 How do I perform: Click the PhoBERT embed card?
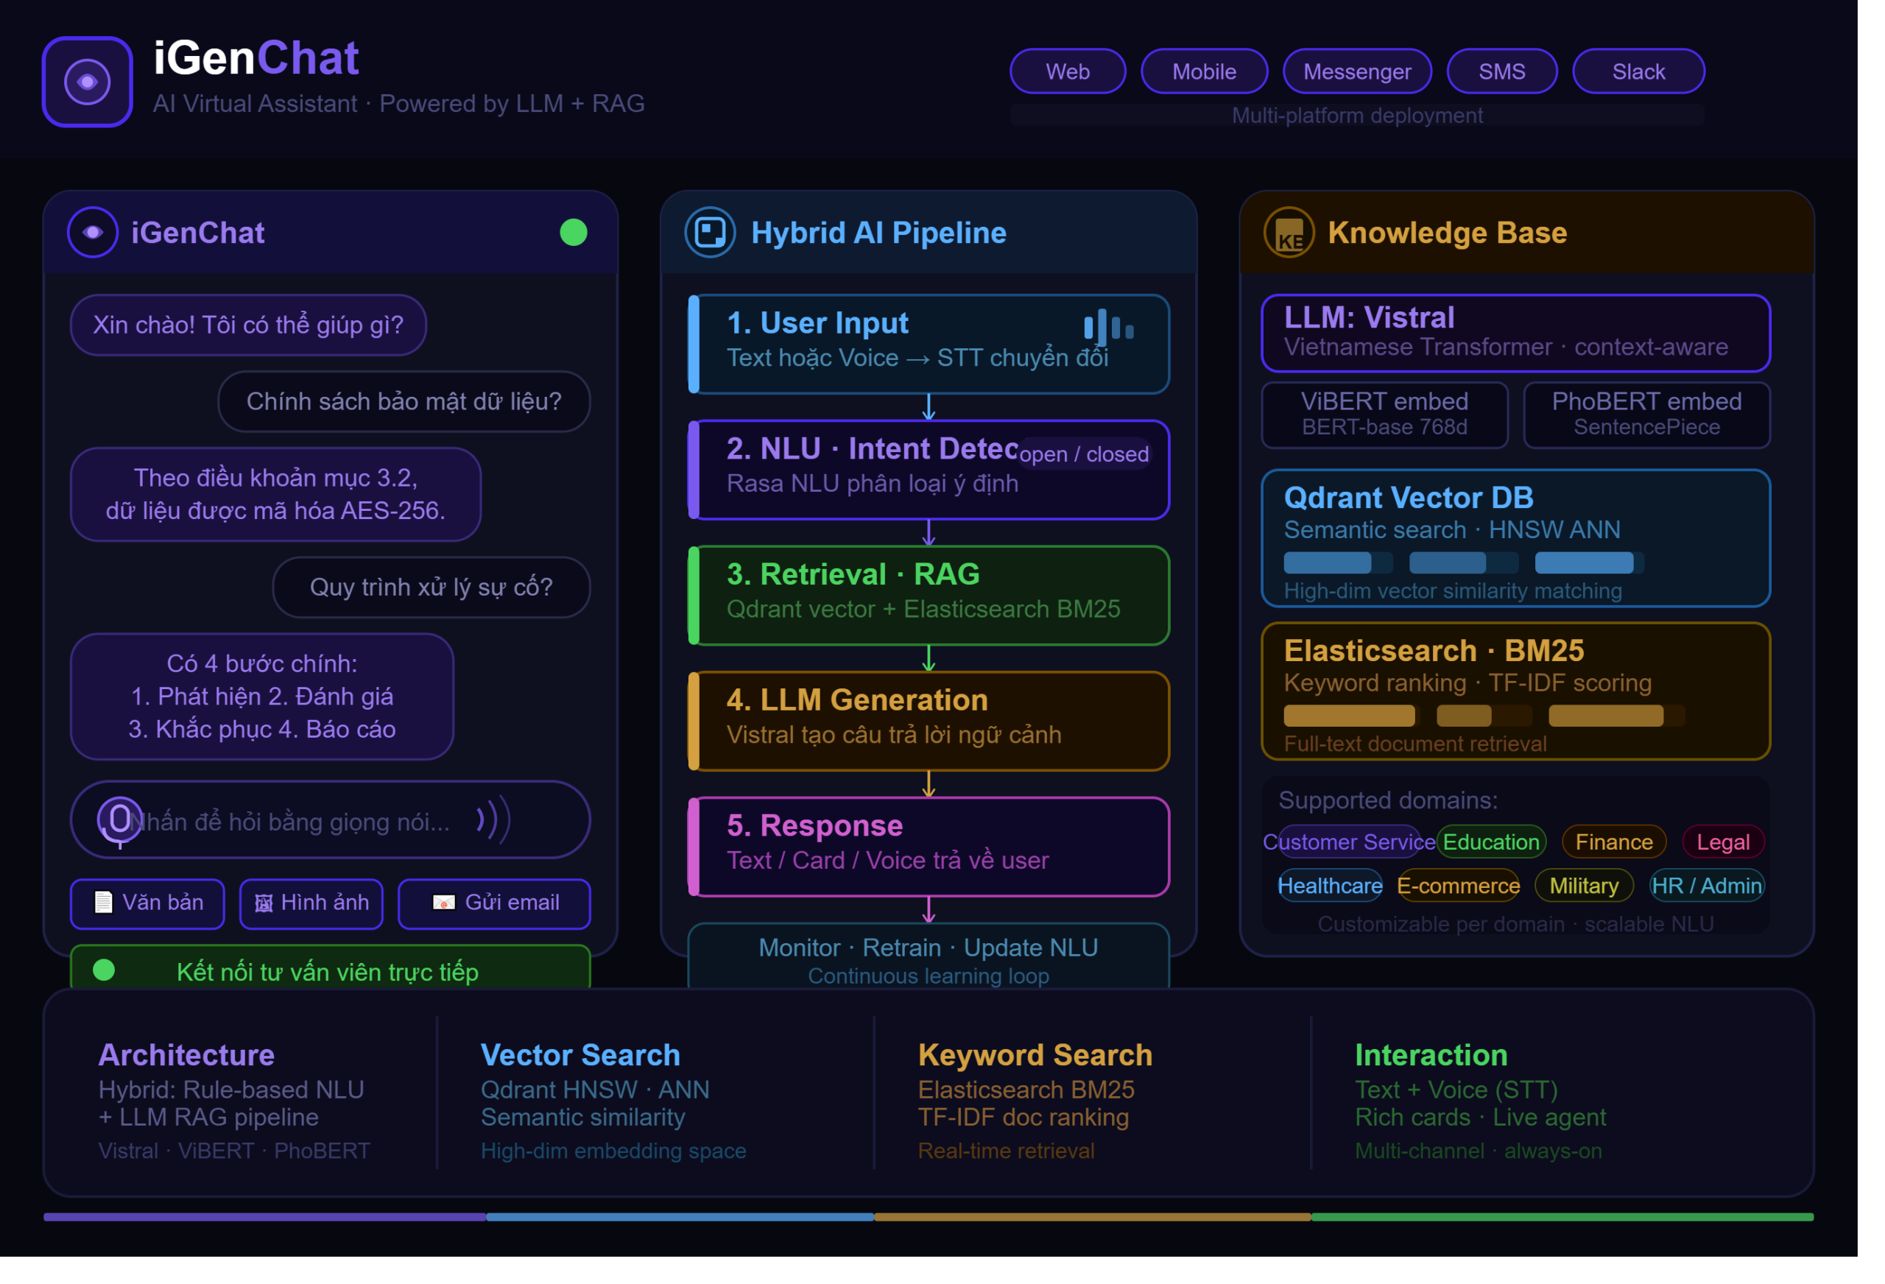(1647, 415)
